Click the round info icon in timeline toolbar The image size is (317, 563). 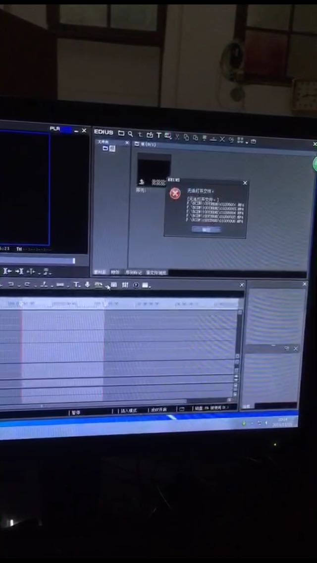(x=136, y=285)
